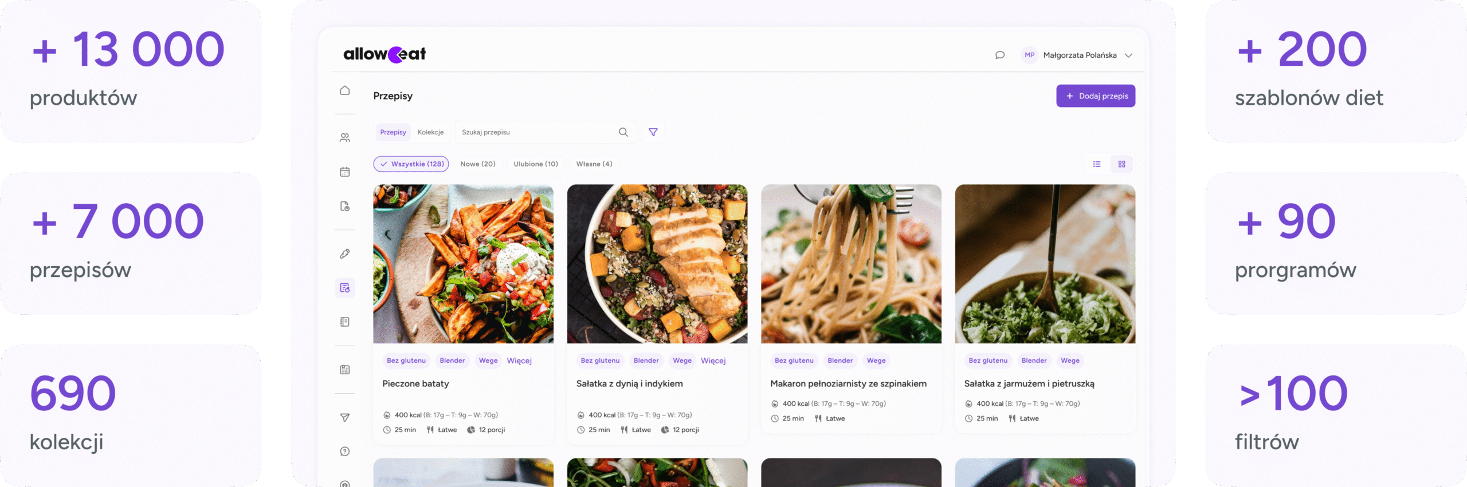This screenshot has width=1467, height=487.
Task: Select Ulubione (10) filter chip
Action: (x=536, y=164)
